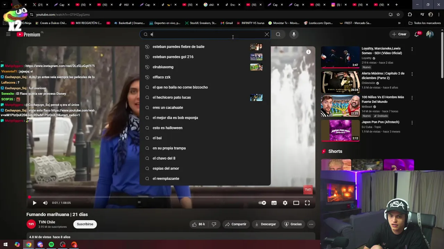Choose suggestion el reemplazante
The height and width of the screenshot is (249, 444).
[205, 178]
